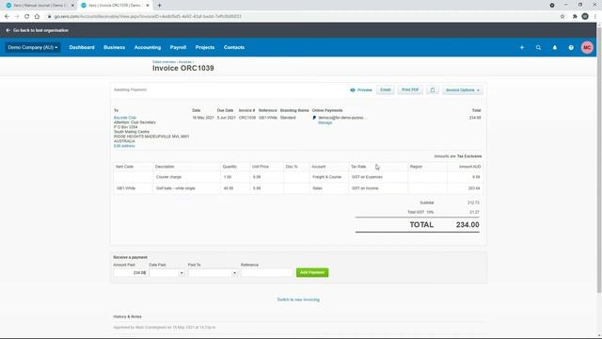This screenshot has width=602, height=339.
Task: Open the Payroll menu
Action: click(x=178, y=47)
